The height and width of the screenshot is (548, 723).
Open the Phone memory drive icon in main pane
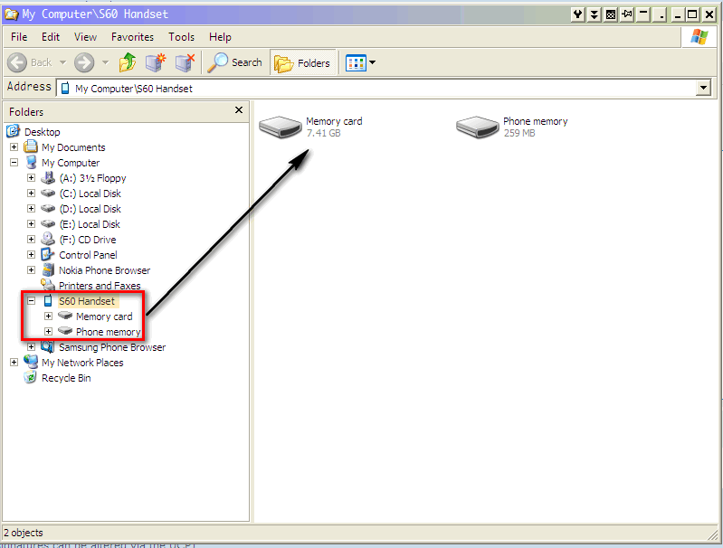[477, 128]
